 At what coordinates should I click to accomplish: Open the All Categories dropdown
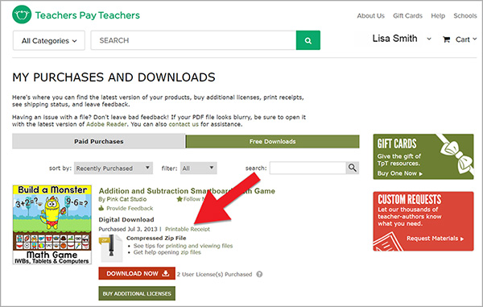click(48, 40)
